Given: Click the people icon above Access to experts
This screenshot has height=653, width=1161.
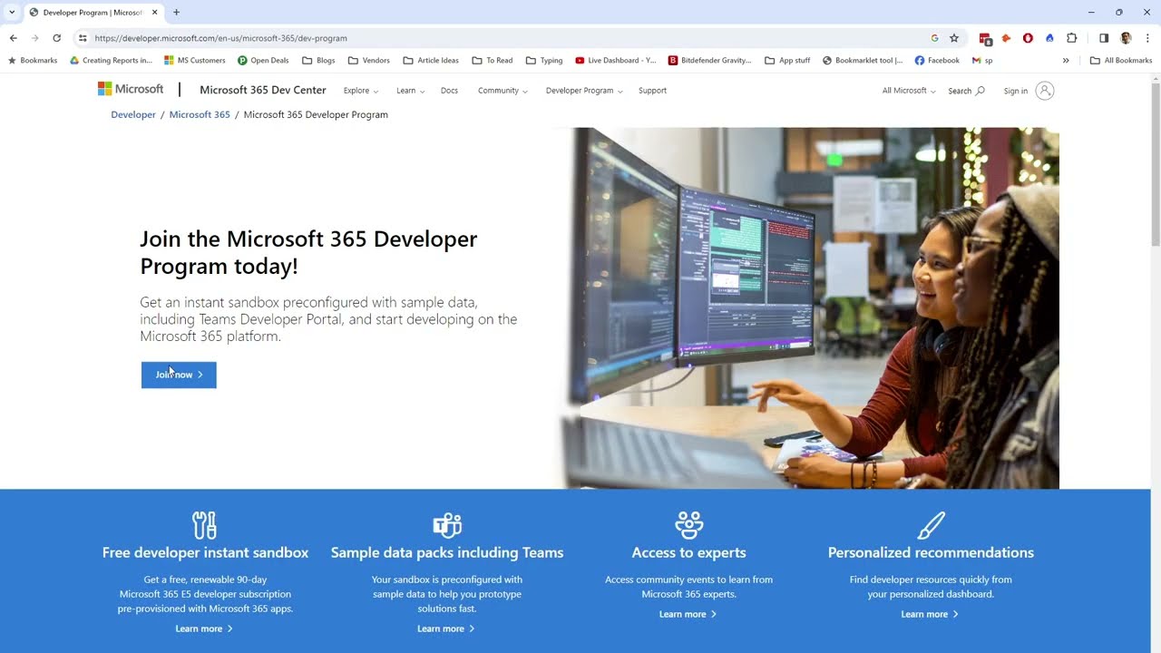Looking at the screenshot, I should pos(689,525).
